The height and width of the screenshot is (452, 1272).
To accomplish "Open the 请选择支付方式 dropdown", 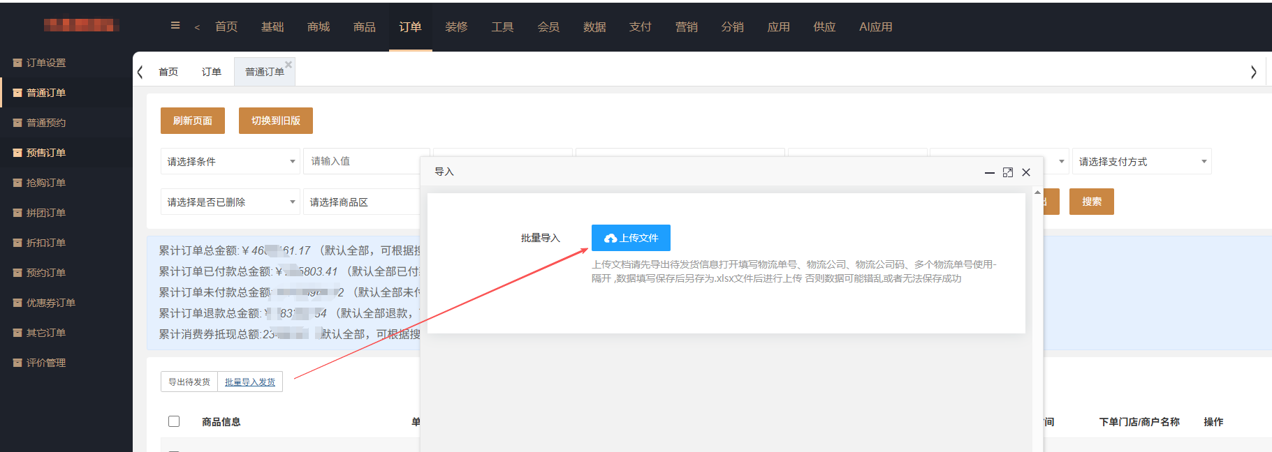I will pos(1141,161).
